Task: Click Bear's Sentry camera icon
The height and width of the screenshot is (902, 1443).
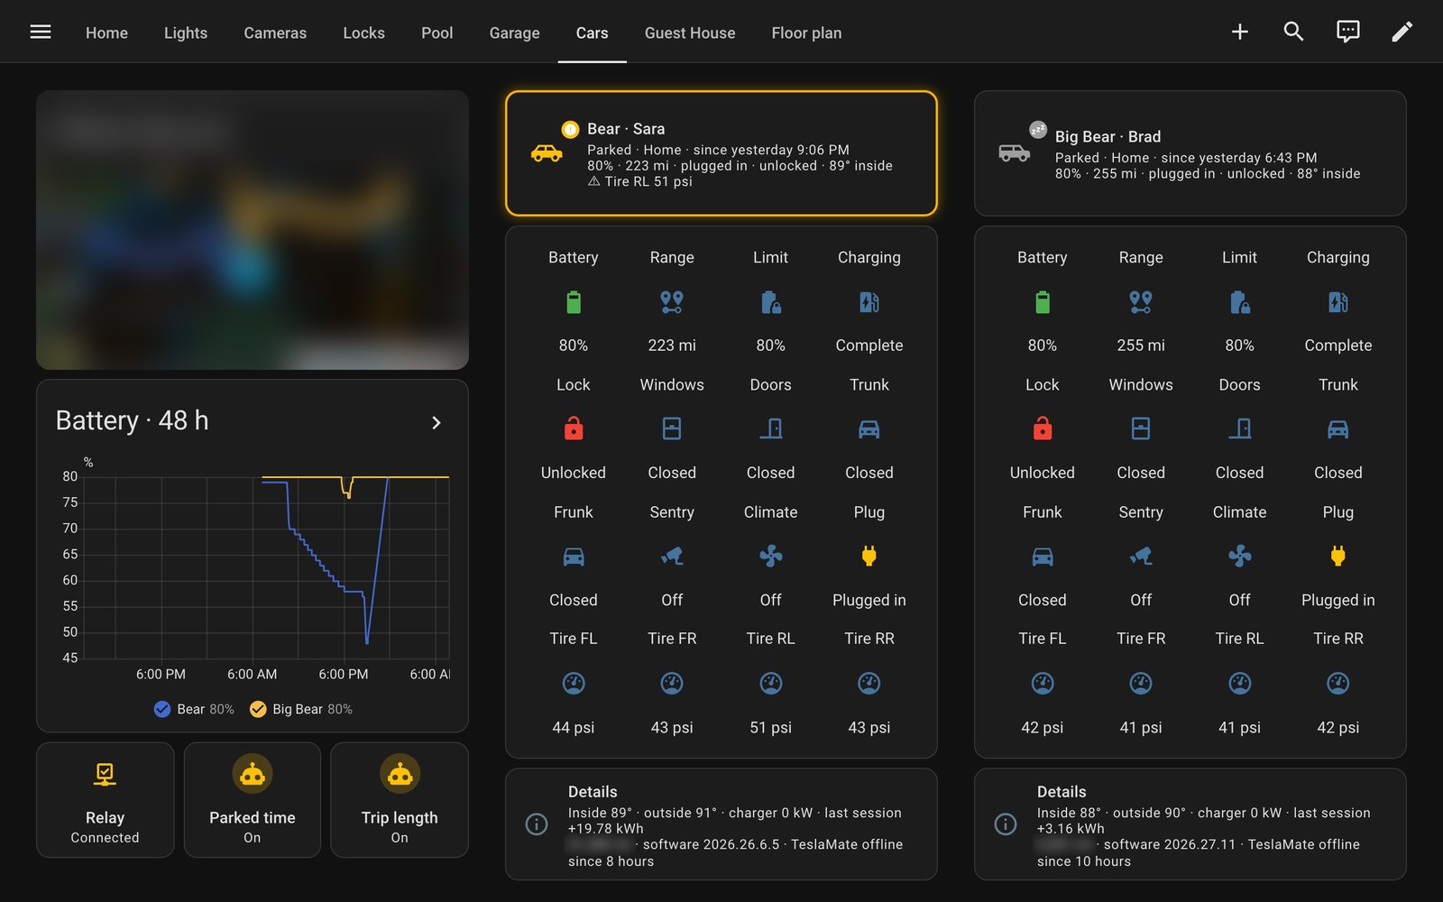Action: (672, 556)
